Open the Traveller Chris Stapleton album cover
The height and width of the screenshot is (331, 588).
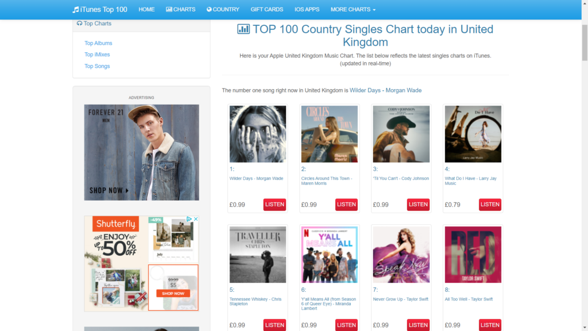click(258, 255)
